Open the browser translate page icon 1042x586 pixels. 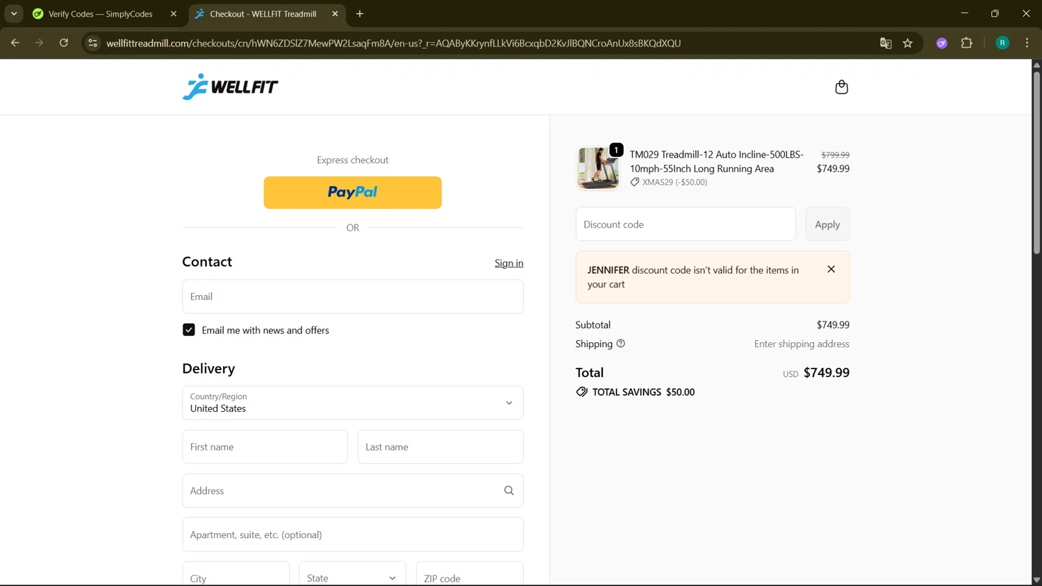point(886,43)
